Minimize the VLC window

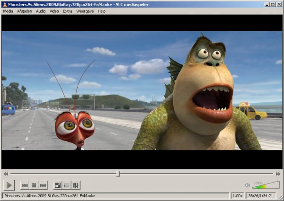click(x=266, y=5)
